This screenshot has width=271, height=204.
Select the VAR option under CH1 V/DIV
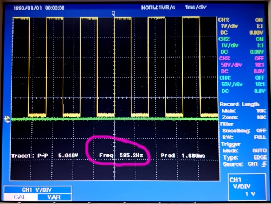(54, 197)
